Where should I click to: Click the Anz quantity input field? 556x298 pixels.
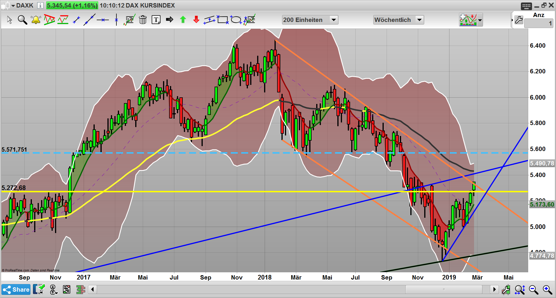pos(539,23)
